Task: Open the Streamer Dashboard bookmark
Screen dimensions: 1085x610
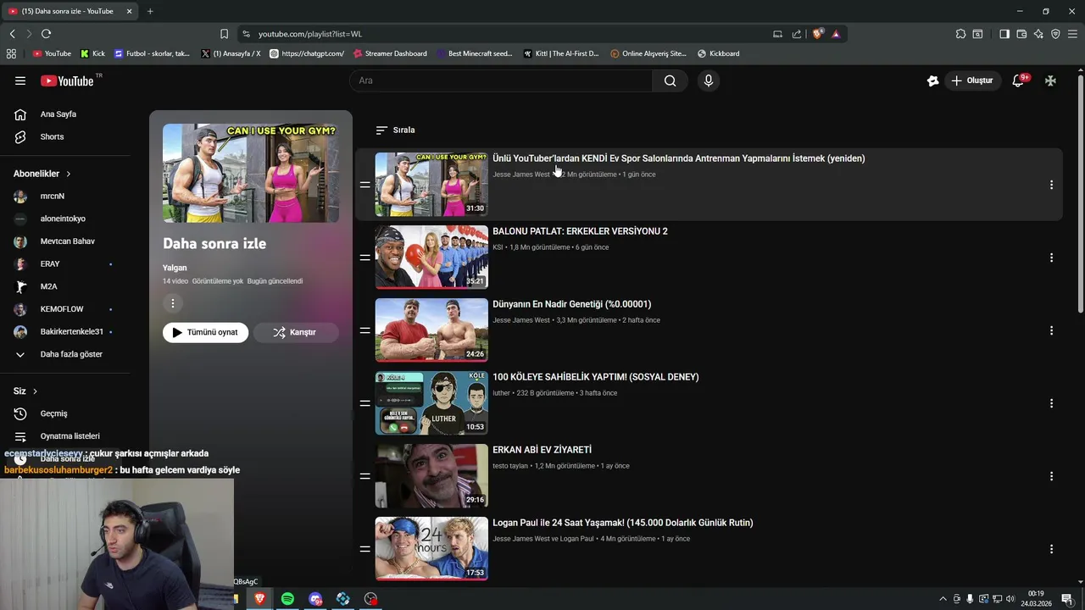Action: coord(390,53)
